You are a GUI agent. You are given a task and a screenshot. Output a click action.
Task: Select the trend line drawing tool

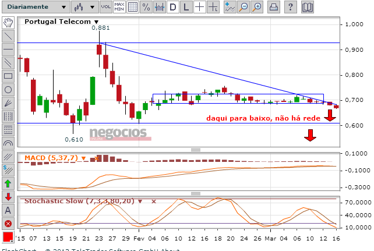8,36
